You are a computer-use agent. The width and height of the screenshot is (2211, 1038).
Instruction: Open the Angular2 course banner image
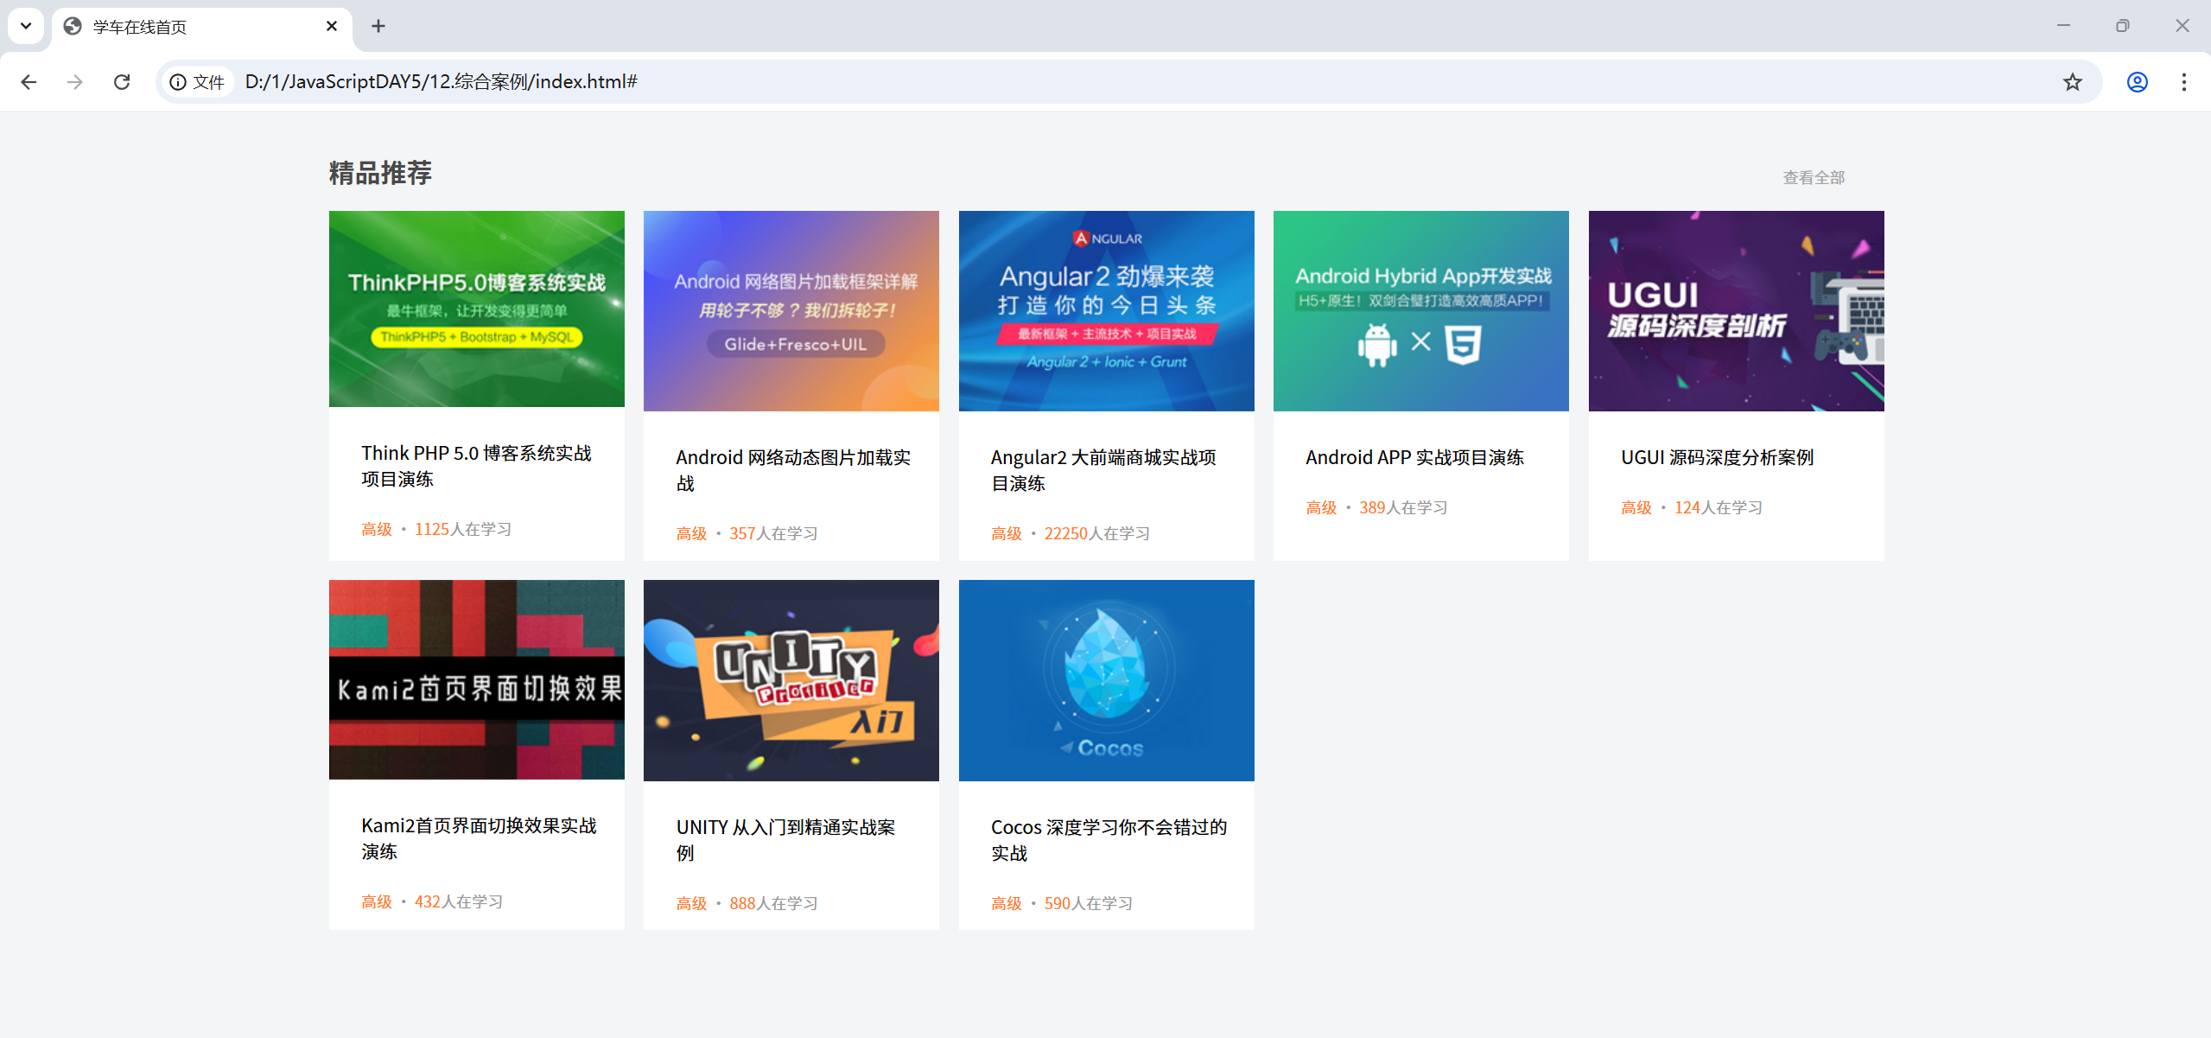click(x=1105, y=311)
